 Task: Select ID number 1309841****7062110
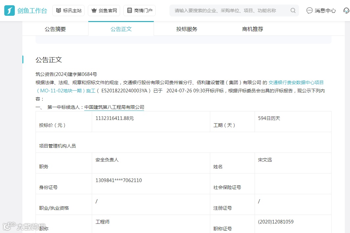coord(118,180)
